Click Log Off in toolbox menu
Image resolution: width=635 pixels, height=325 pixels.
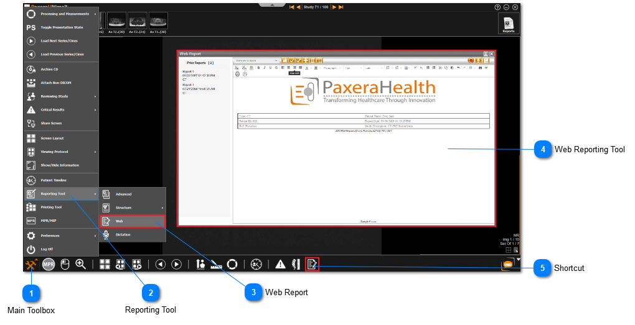(x=61, y=249)
